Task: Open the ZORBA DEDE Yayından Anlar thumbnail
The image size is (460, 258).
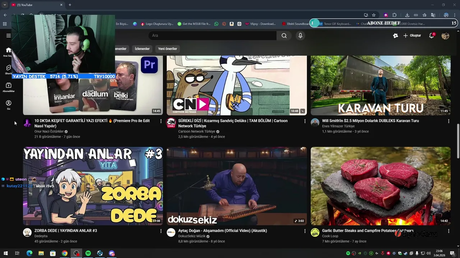Action: [x=93, y=186]
